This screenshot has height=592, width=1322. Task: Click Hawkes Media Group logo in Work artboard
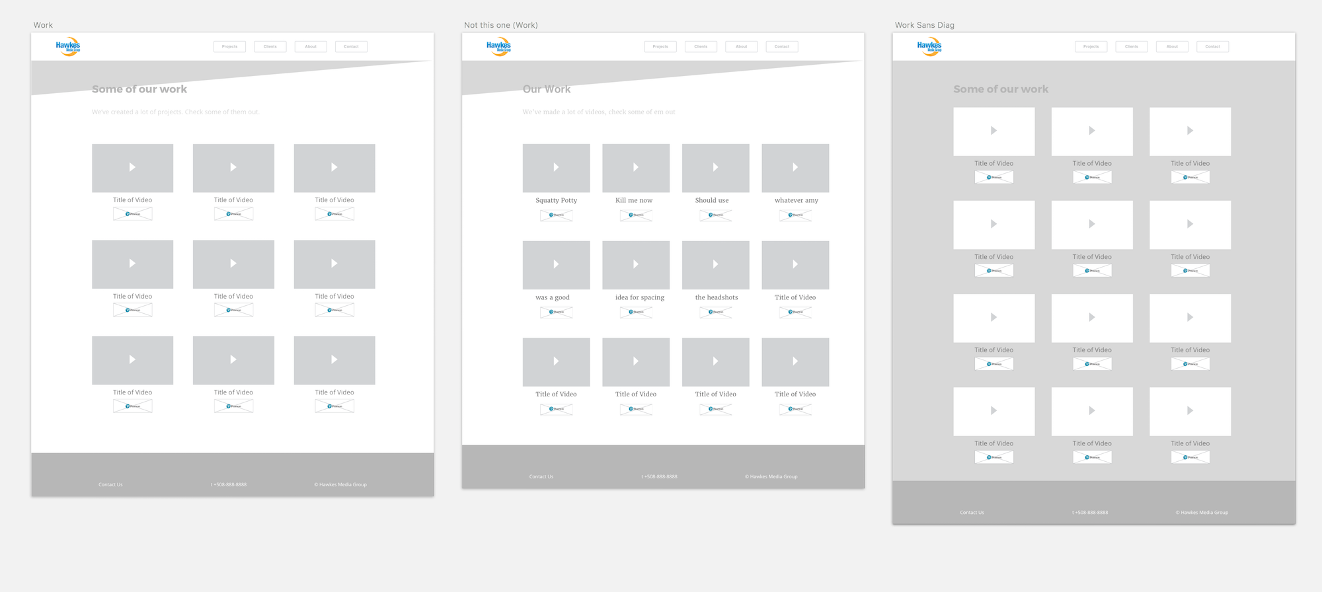pyautogui.click(x=68, y=47)
